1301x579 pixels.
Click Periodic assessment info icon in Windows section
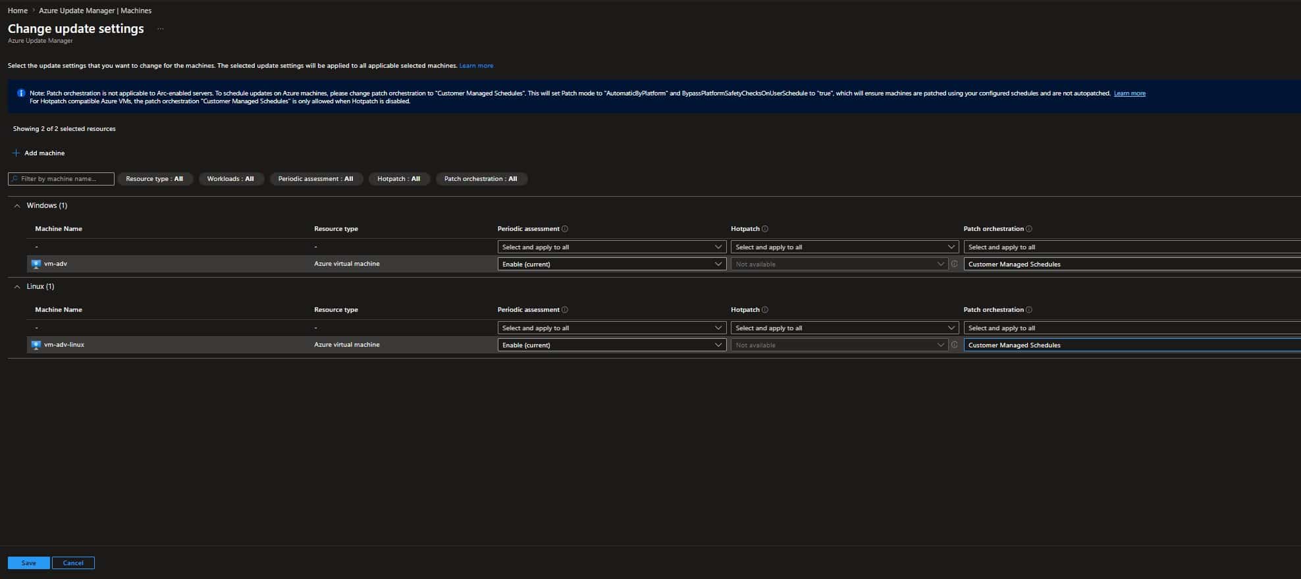(565, 229)
